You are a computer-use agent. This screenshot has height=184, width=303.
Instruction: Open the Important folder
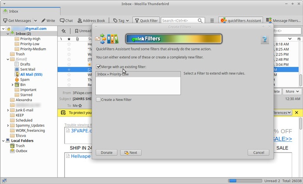coord(28,90)
